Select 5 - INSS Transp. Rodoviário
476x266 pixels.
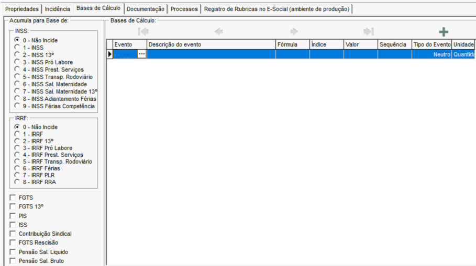(x=17, y=76)
